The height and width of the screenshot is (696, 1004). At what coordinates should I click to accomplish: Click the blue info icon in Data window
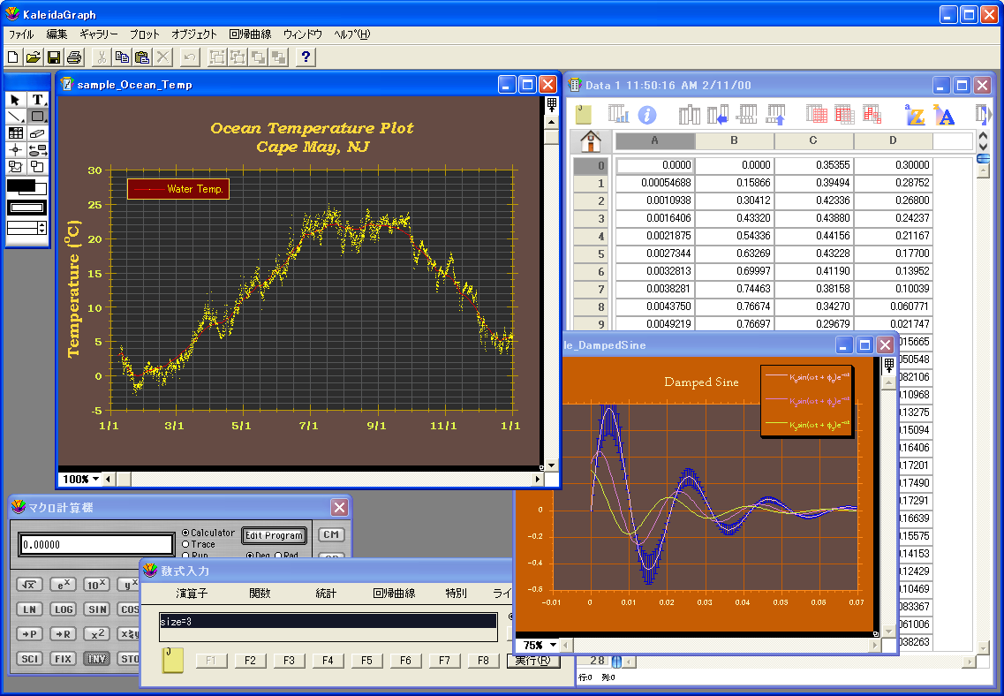[x=647, y=115]
